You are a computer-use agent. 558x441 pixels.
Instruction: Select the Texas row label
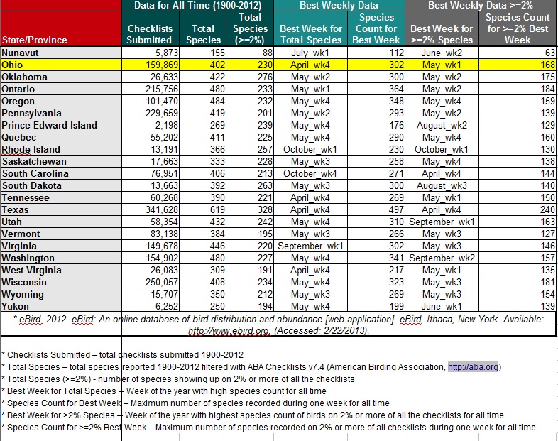(x=60, y=210)
